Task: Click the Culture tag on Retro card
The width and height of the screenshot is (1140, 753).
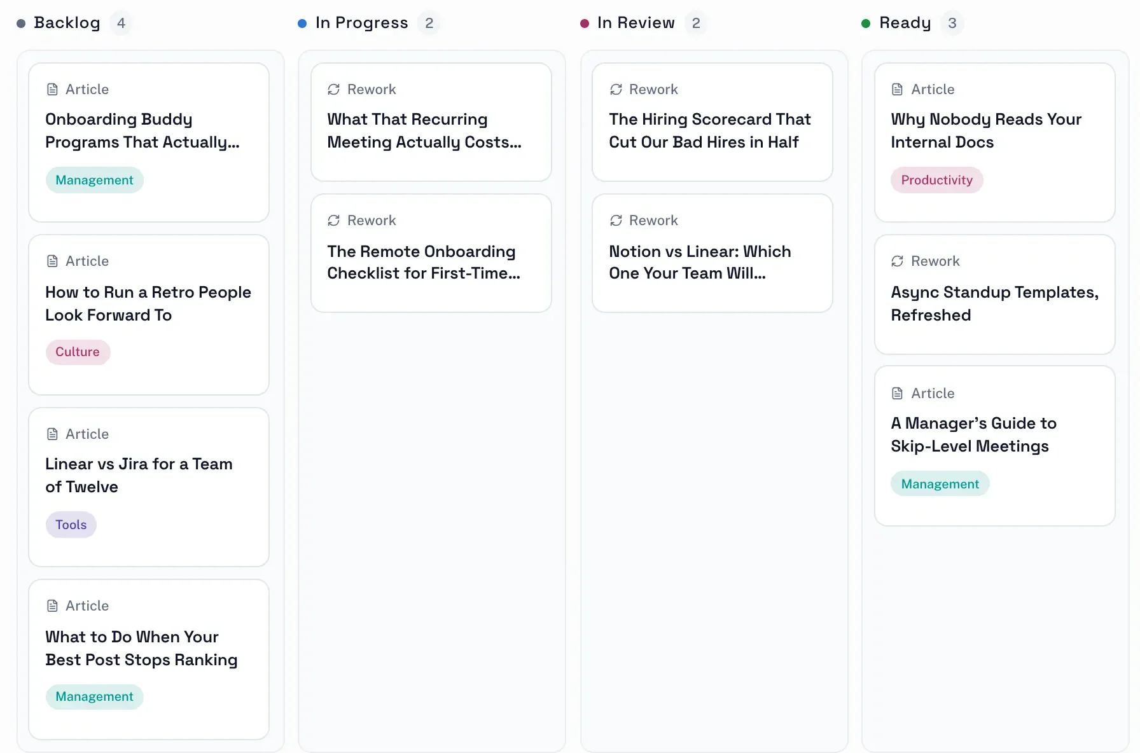Action: pos(78,352)
